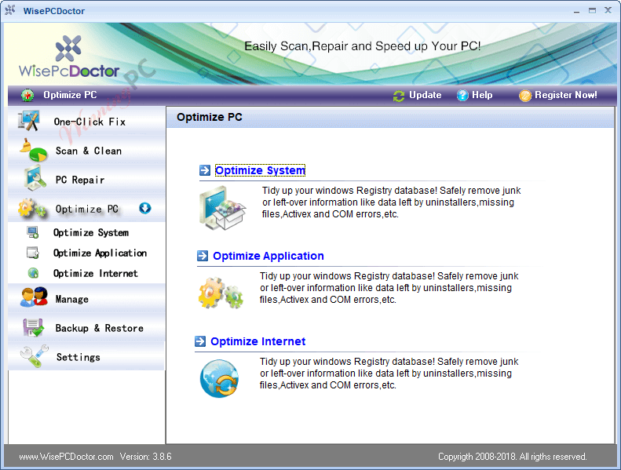The image size is (621, 470).
Task: Select Optimize PC in the sidebar
Action: pyautogui.click(x=86, y=208)
